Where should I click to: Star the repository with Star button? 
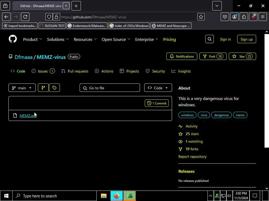pos(242,56)
